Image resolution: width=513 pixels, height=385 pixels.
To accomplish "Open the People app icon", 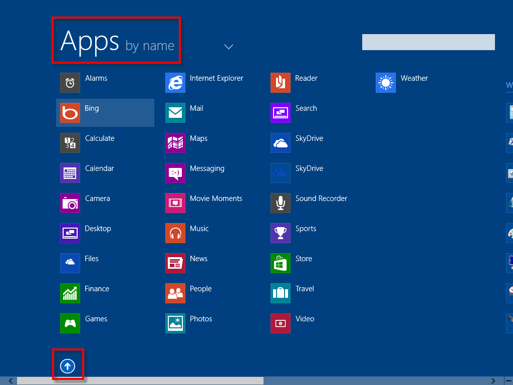I will point(175,293).
